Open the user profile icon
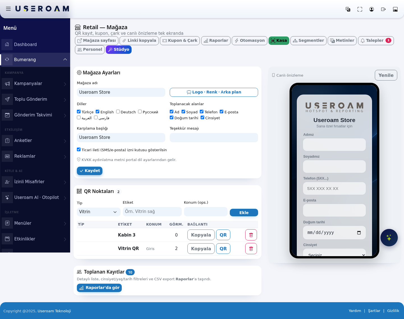The width and height of the screenshot is (404, 319). [x=371, y=9]
